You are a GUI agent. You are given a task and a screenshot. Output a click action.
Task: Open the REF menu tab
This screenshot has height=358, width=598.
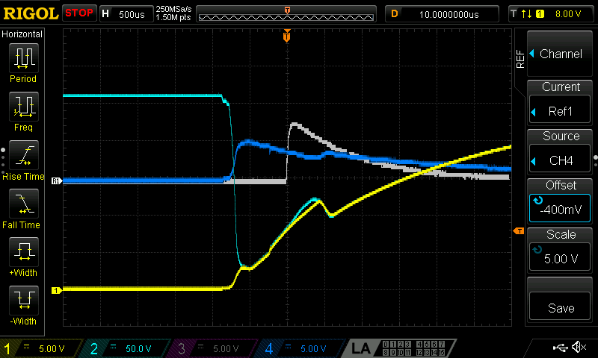tap(520, 59)
